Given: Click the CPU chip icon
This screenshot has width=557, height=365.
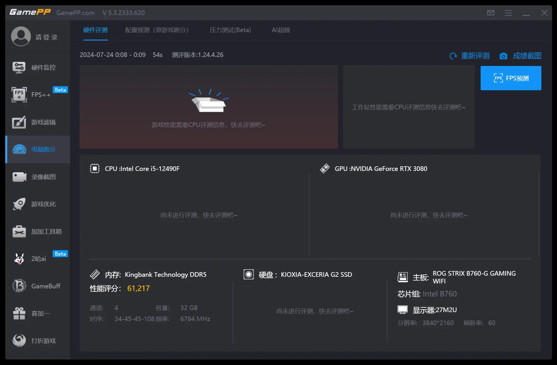Looking at the screenshot, I should 95,169.
